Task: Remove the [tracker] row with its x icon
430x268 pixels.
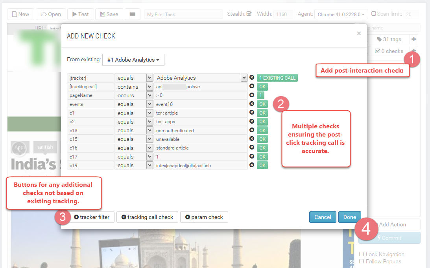Action: tap(251, 78)
